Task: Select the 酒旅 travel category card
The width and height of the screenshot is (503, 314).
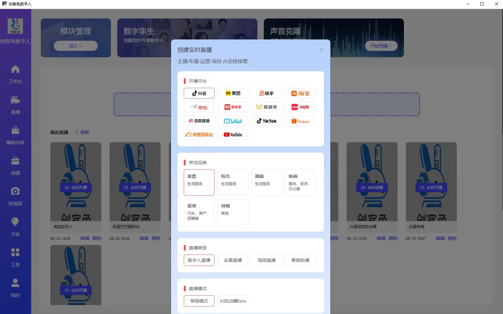Action: [267, 182]
